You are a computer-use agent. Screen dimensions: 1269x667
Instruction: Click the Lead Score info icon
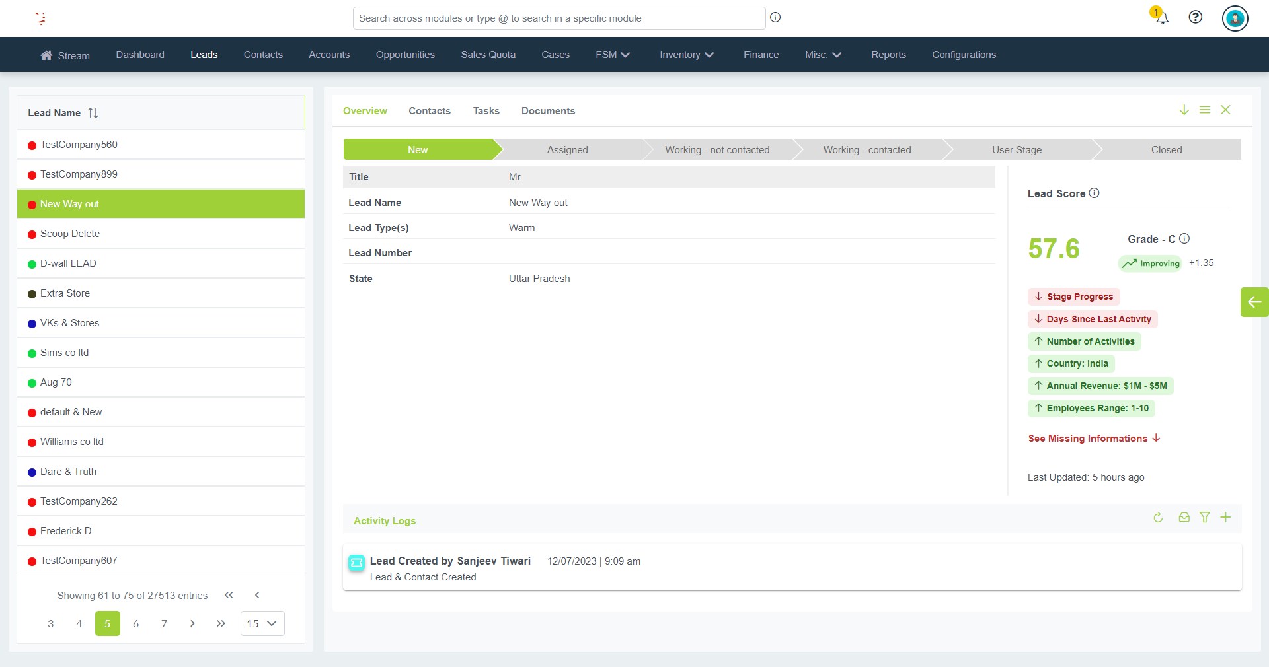coord(1095,193)
